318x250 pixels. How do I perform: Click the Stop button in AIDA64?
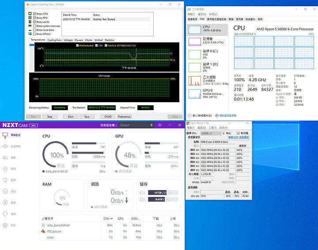(49, 117)
